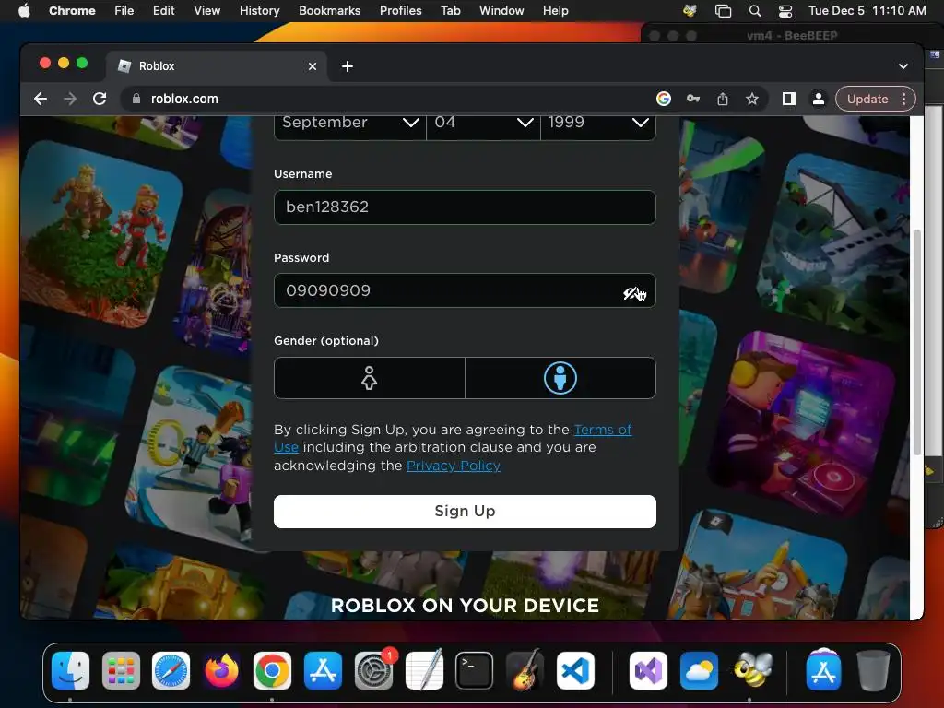
Task: Click the Stage Manager menu bar icon
Action: click(x=723, y=10)
